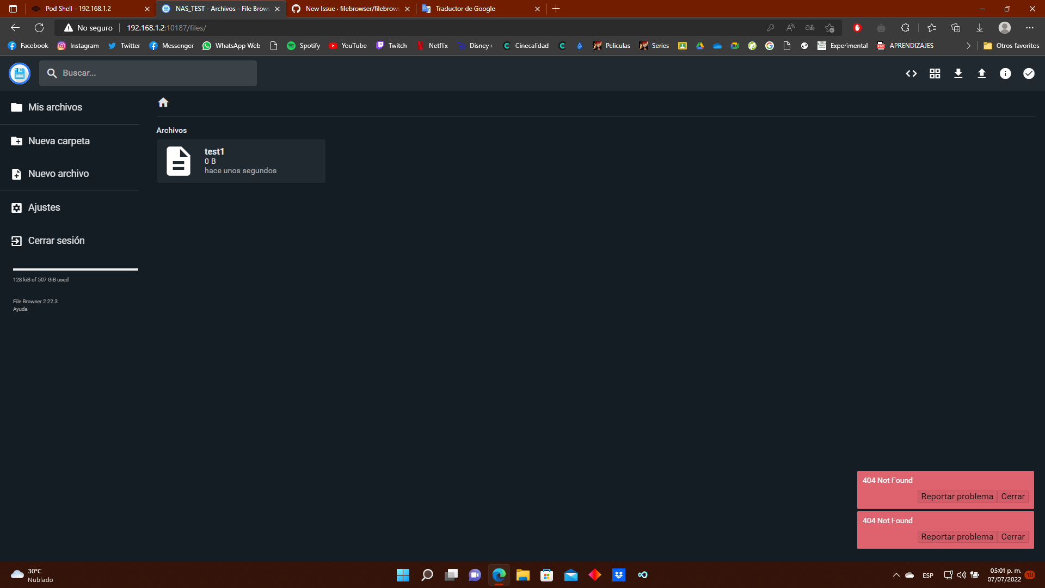Viewport: 1045px width, 588px height.
Task: Click the storage usage progress bar
Action: (x=75, y=269)
